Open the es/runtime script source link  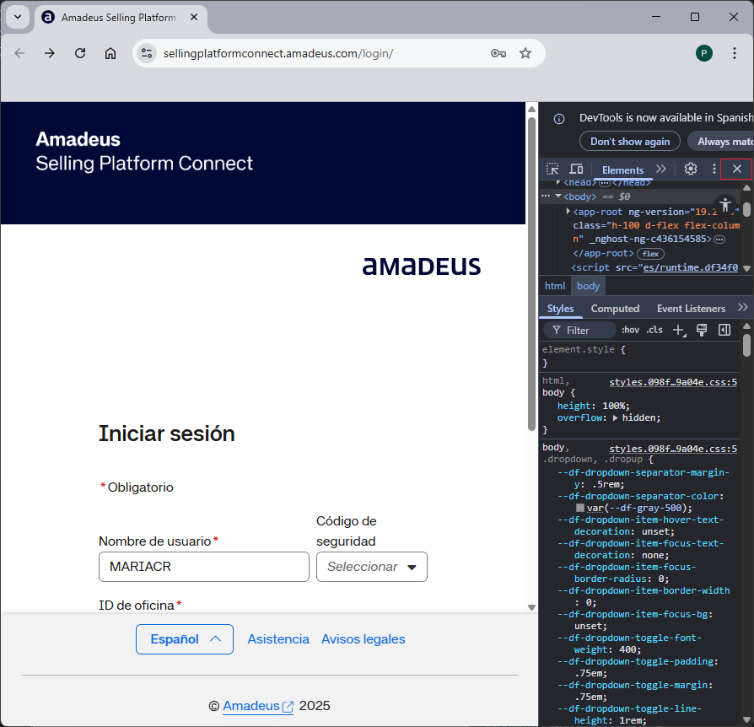click(x=691, y=268)
